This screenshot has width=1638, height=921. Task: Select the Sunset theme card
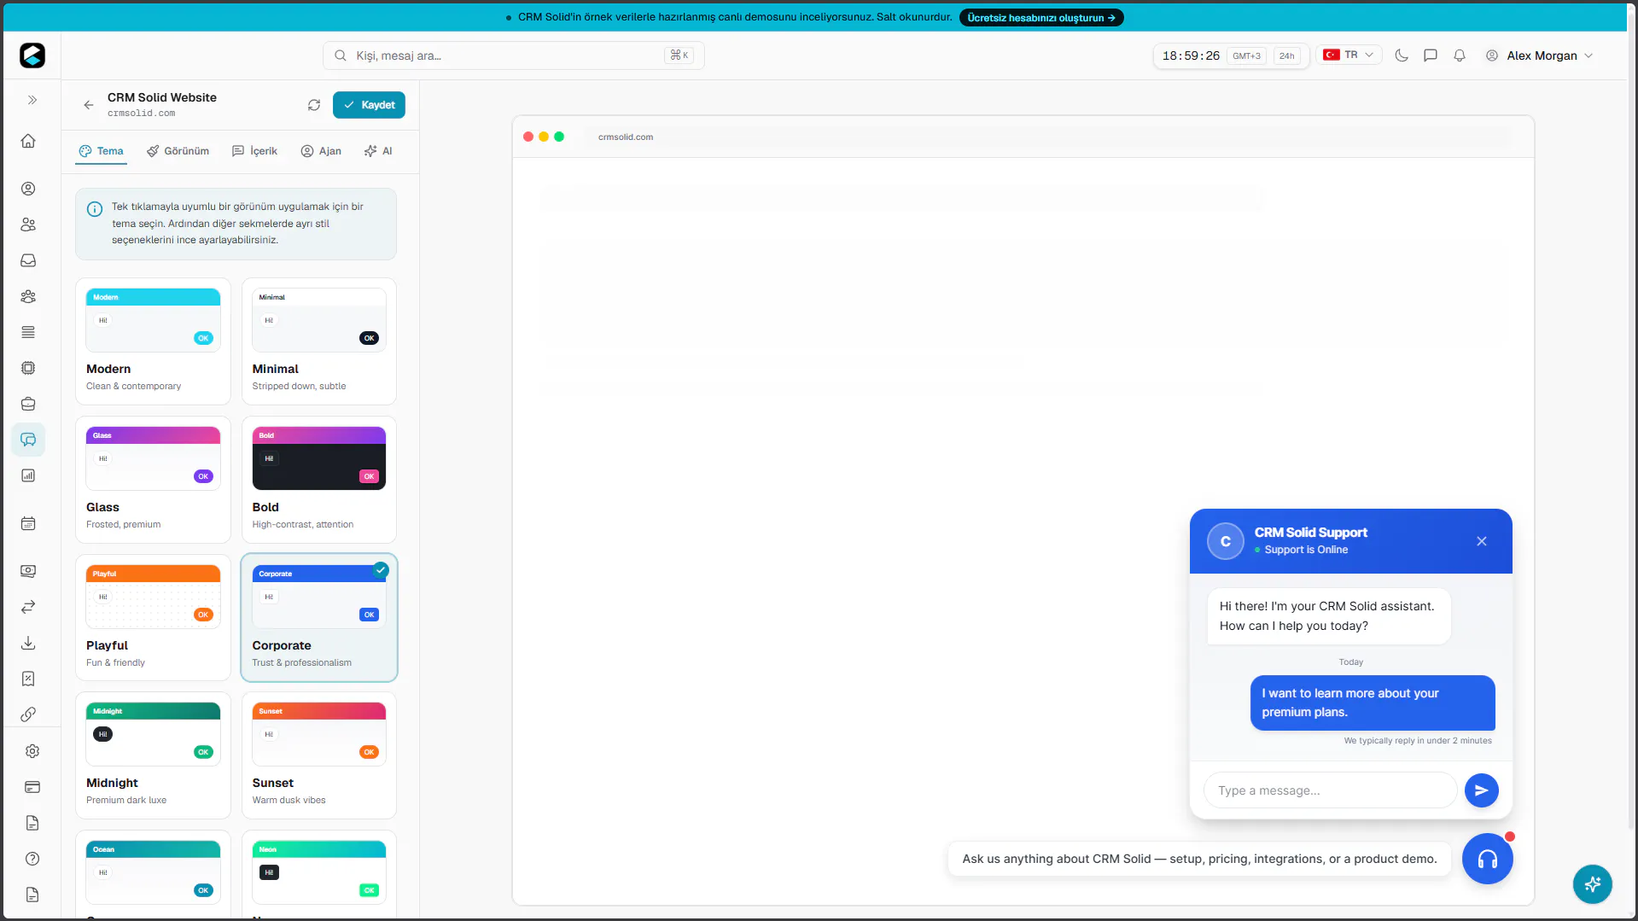coord(319,755)
